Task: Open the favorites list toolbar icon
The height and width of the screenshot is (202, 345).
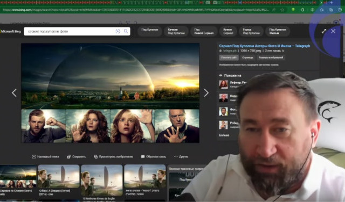Action: [322, 10]
